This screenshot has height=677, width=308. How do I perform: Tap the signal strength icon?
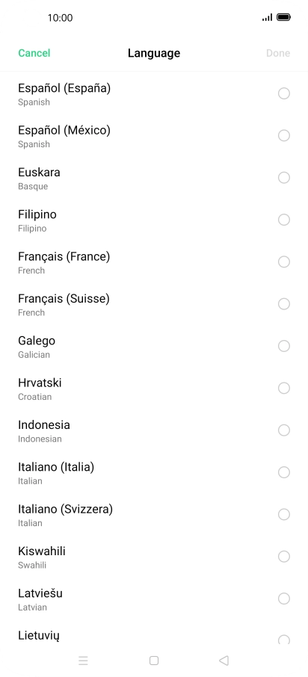click(267, 17)
